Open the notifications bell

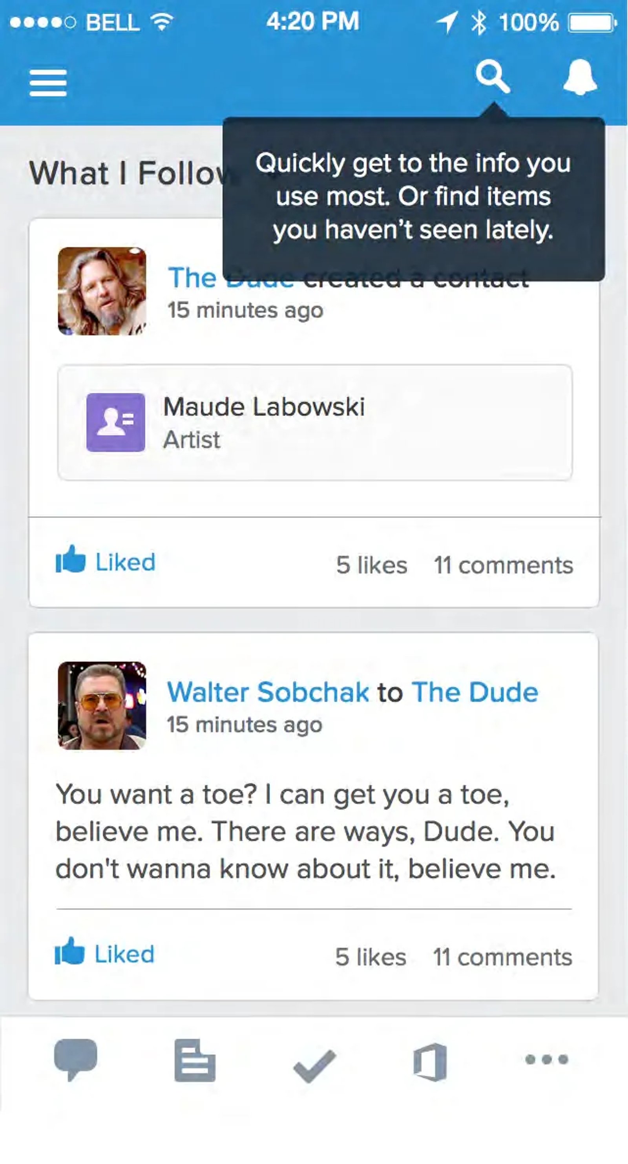click(x=580, y=77)
